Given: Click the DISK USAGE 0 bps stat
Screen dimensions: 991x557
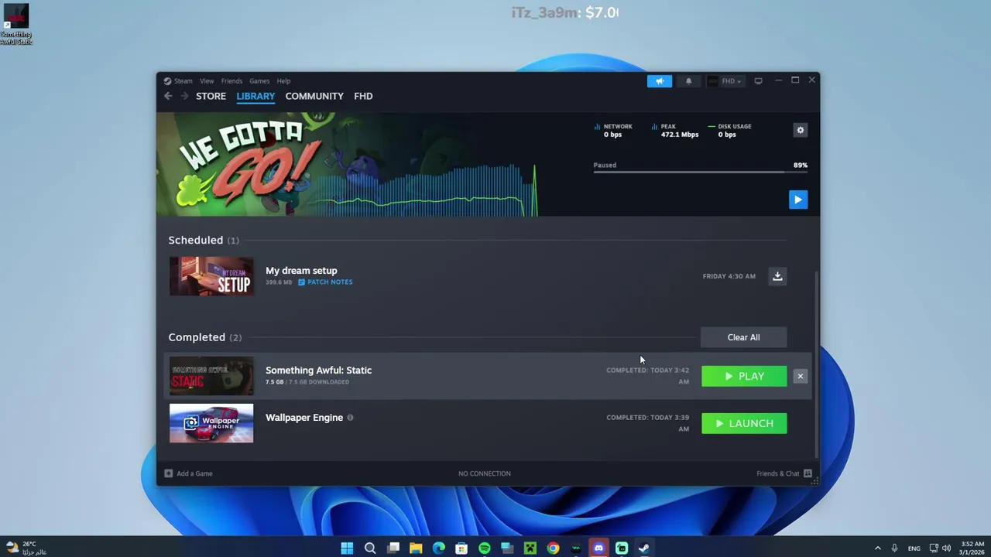Looking at the screenshot, I should (729, 130).
